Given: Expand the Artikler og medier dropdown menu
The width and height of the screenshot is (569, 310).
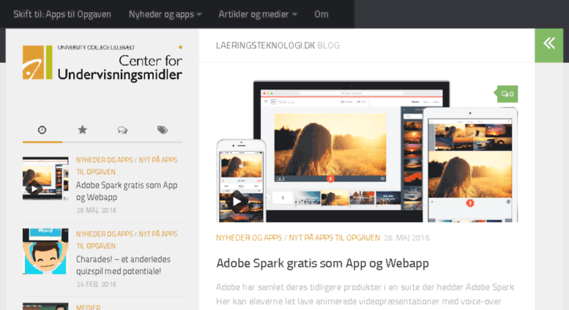Looking at the screenshot, I should pyautogui.click(x=258, y=14).
